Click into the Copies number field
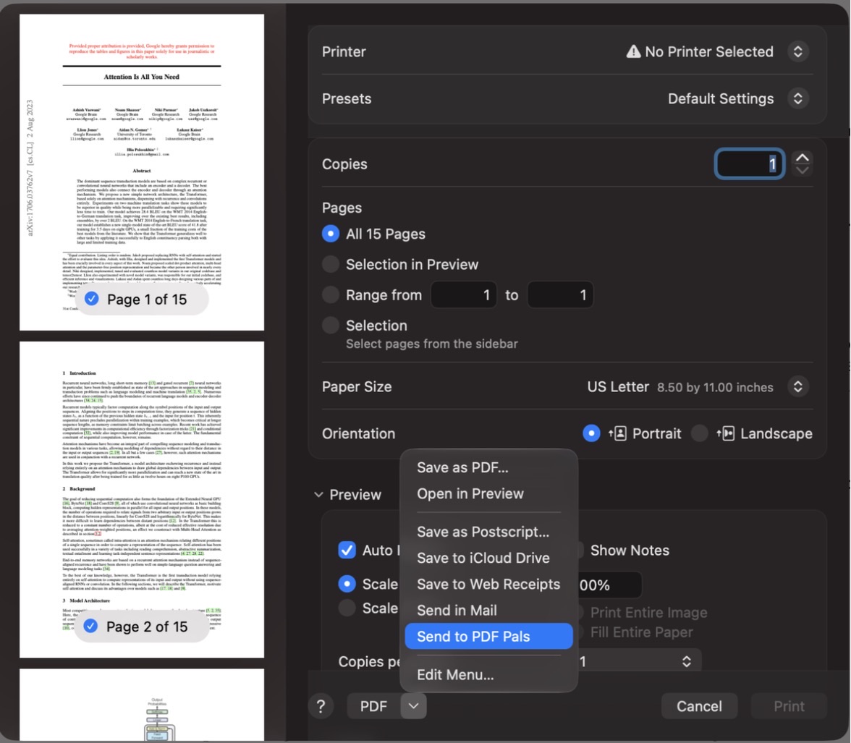This screenshot has width=851, height=743. point(750,164)
